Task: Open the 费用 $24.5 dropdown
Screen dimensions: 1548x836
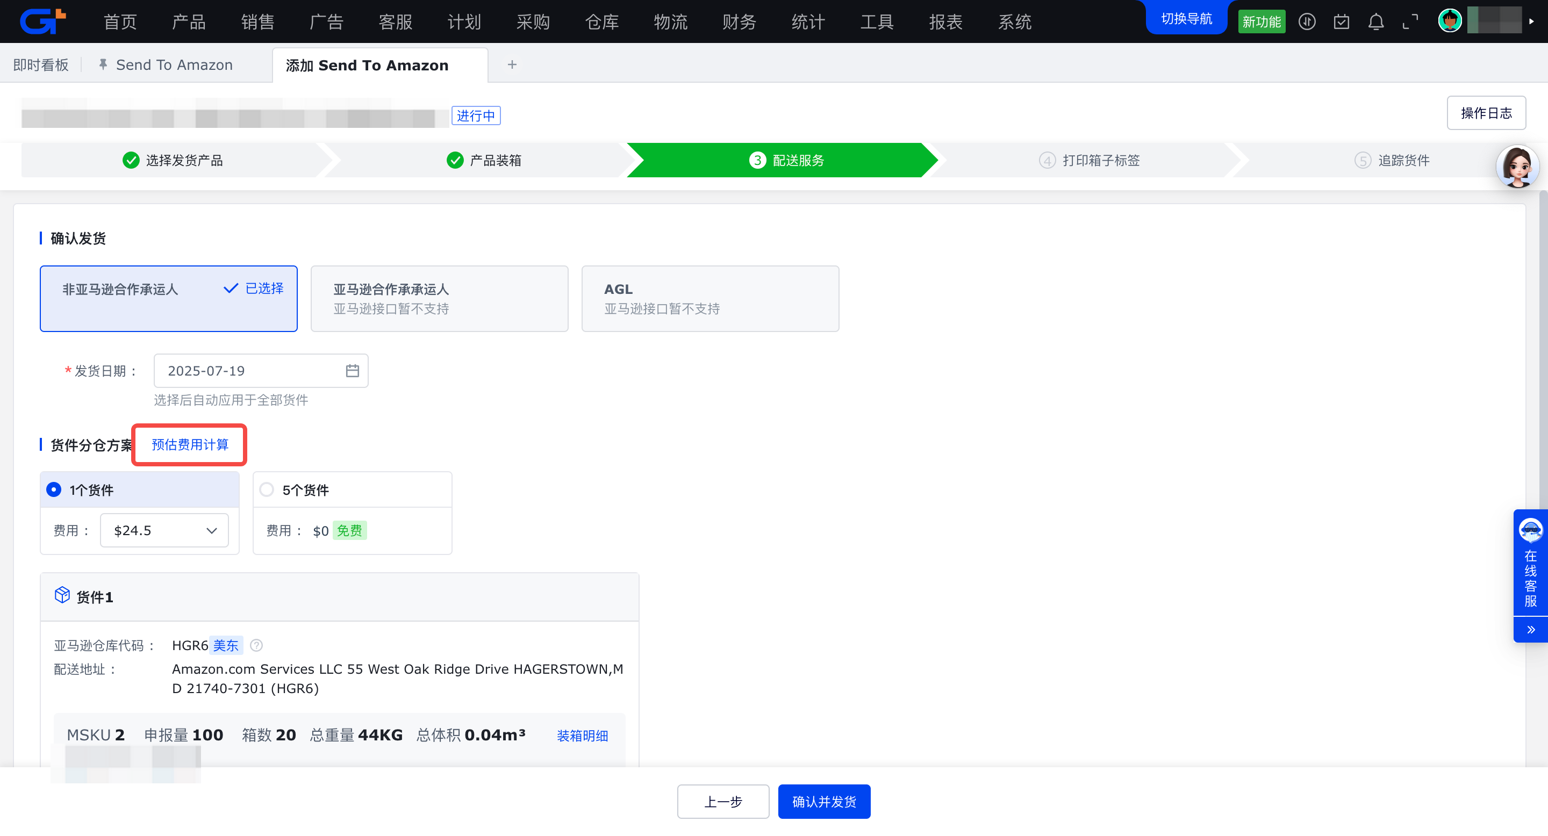Action: click(164, 531)
